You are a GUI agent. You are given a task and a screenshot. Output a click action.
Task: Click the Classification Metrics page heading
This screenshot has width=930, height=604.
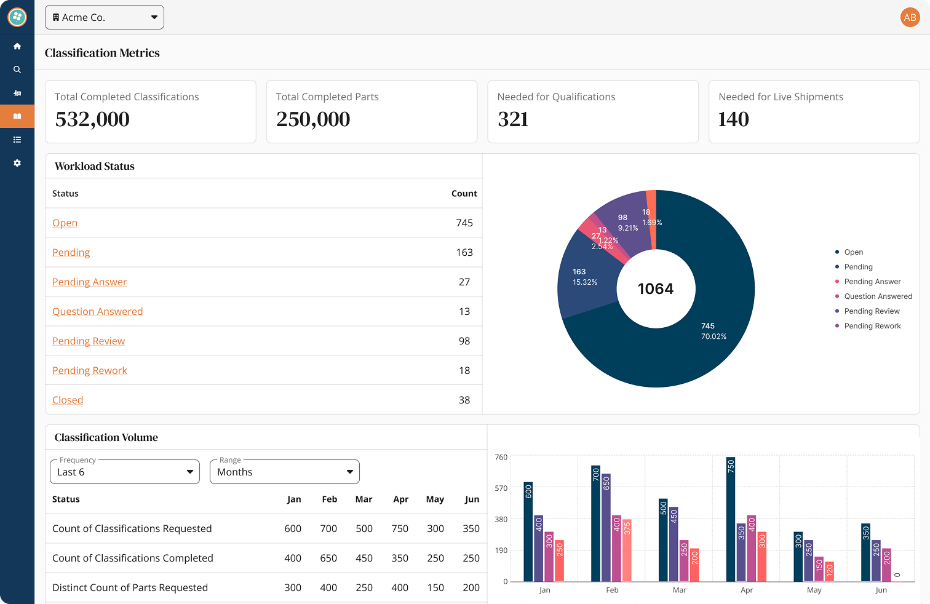(102, 53)
